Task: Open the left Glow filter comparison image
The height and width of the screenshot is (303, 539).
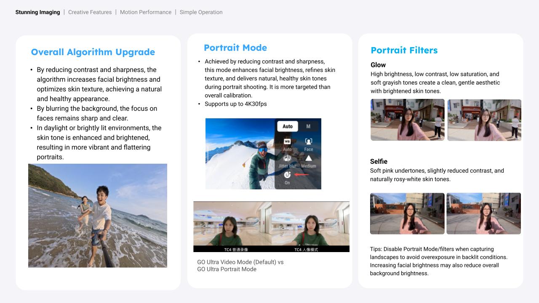Action: [x=407, y=120]
